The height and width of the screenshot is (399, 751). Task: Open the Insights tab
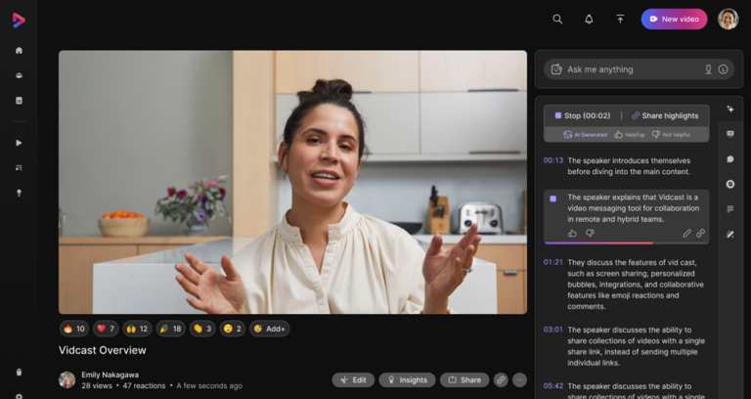(x=407, y=379)
